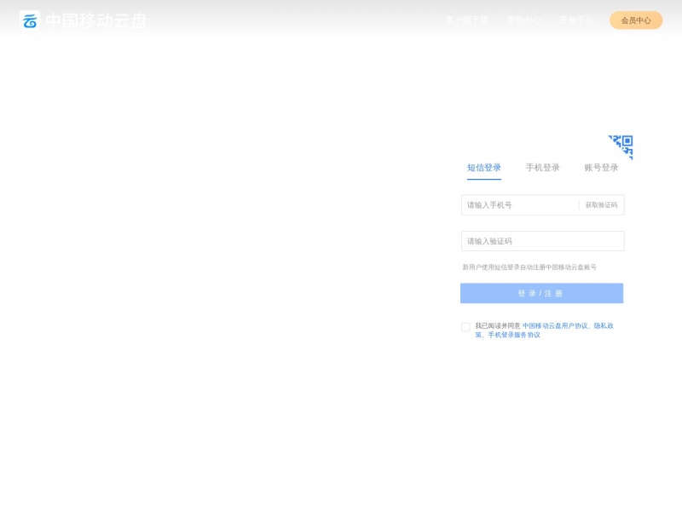Switch to QR code login icon
The image size is (682, 511).
pyautogui.click(x=621, y=146)
